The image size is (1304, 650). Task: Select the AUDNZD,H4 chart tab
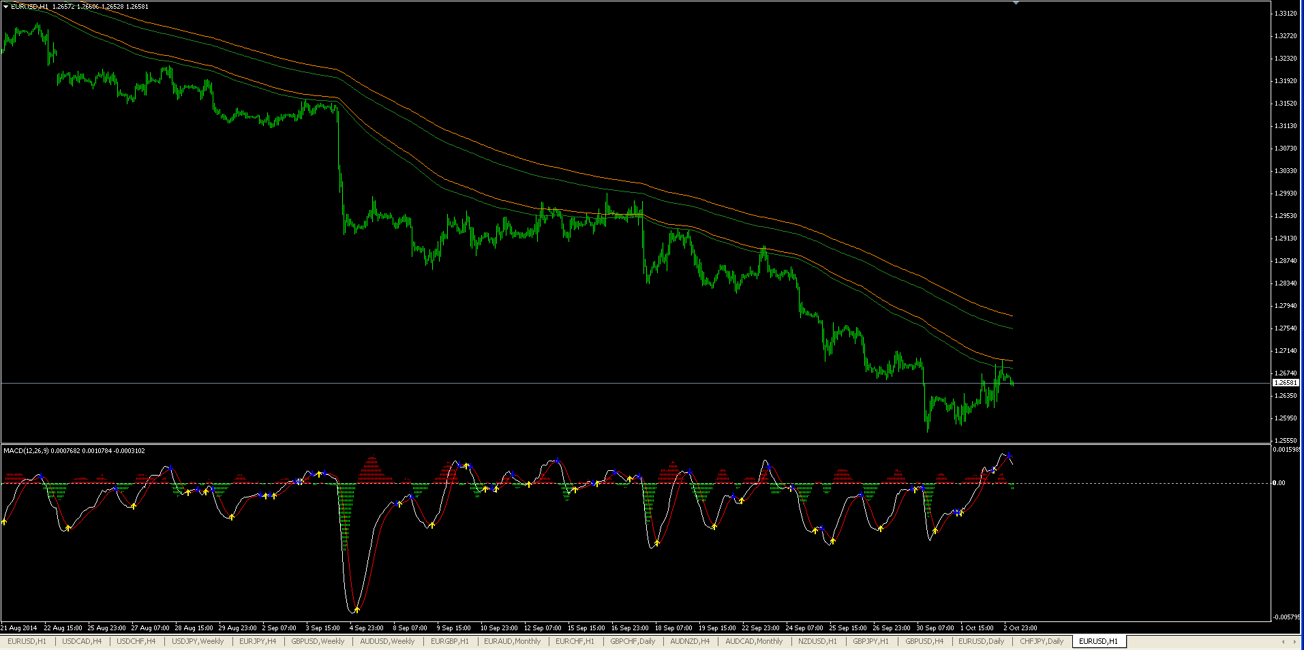pos(690,641)
